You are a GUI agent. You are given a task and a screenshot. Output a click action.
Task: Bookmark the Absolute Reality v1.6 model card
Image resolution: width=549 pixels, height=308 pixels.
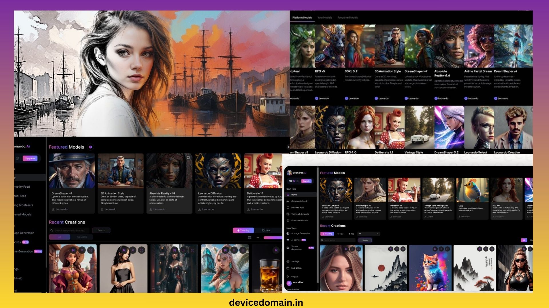point(188,158)
